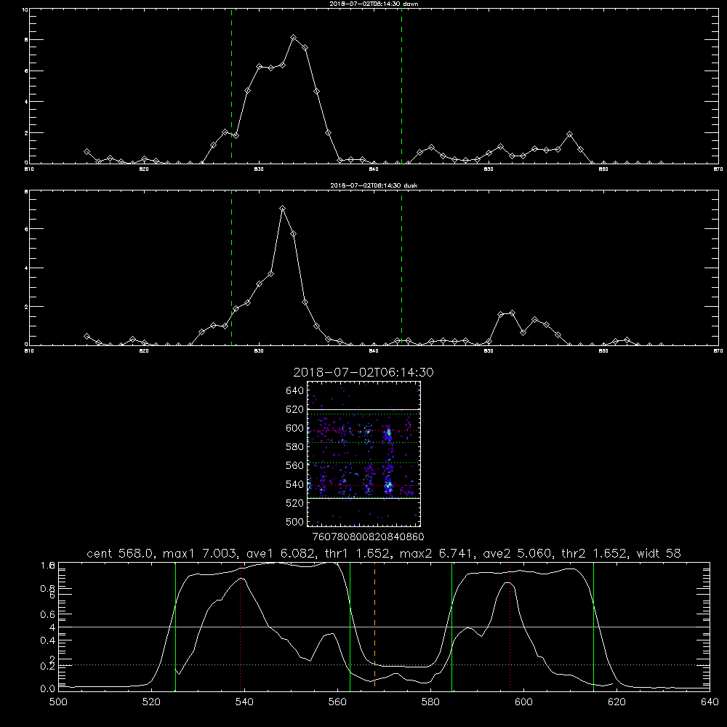
Task: Click the red dotted line near 597 in the bottom plot
Action: tap(510, 627)
